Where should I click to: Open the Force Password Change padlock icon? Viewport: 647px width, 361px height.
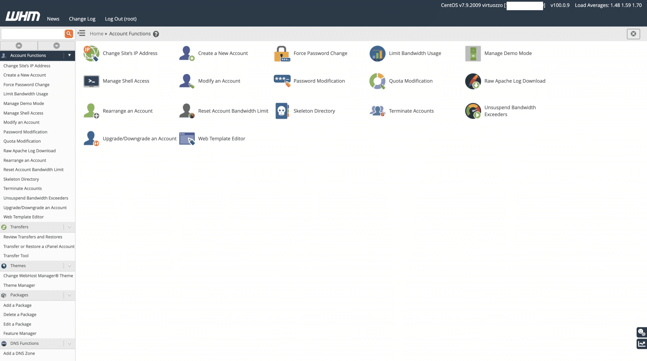(282, 53)
